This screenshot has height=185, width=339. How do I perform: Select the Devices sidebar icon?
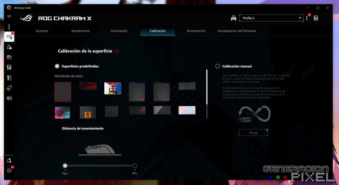pyautogui.click(x=9, y=36)
